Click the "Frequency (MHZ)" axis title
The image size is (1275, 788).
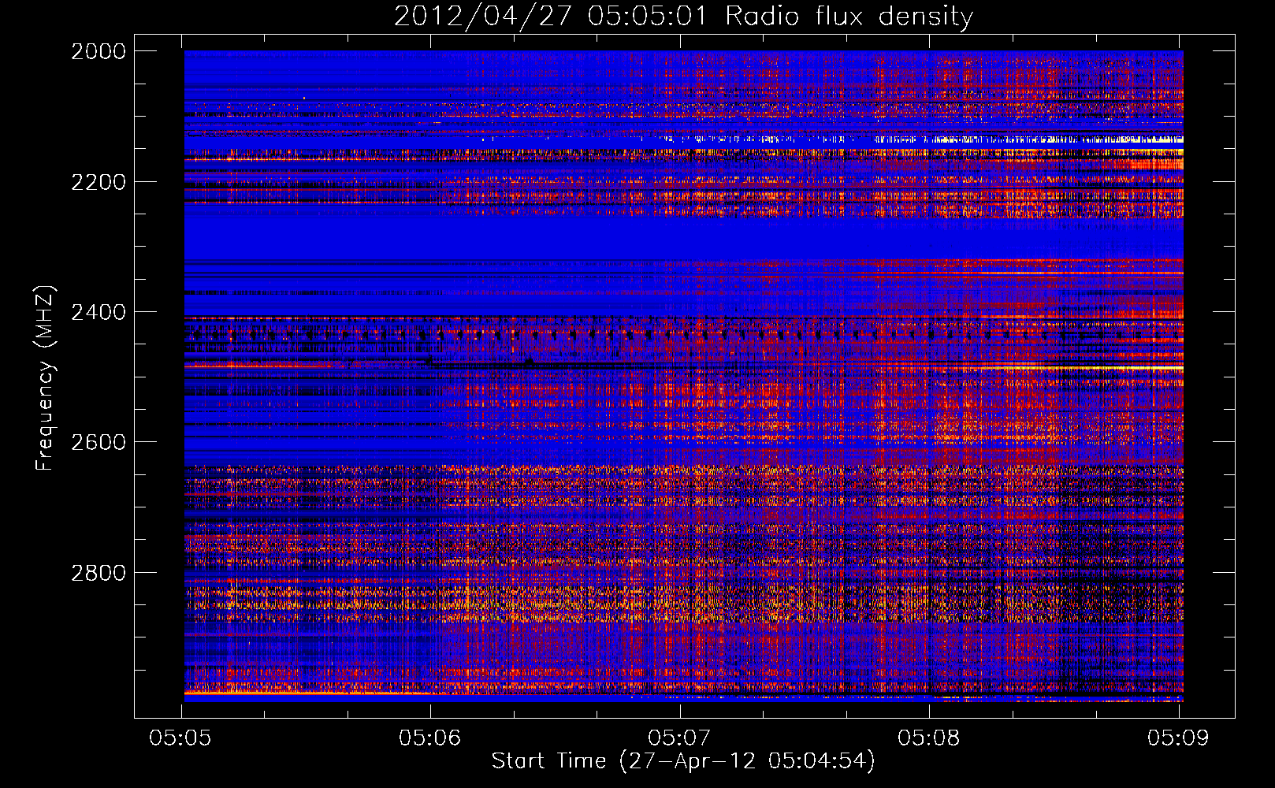[x=45, y=378]
